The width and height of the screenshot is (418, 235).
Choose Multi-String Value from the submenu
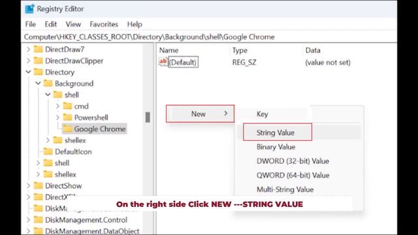pos(285,189)
